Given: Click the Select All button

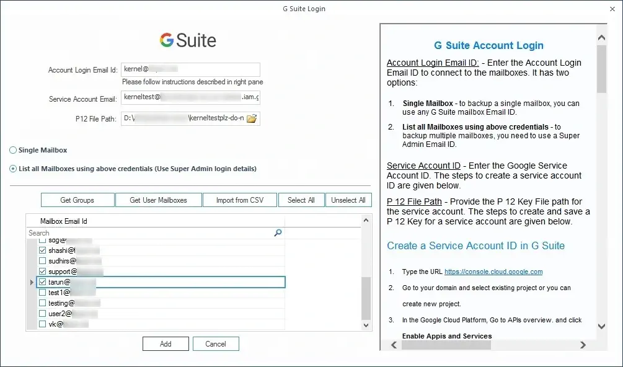Looking at the screenshot, I should coord(301,200).
